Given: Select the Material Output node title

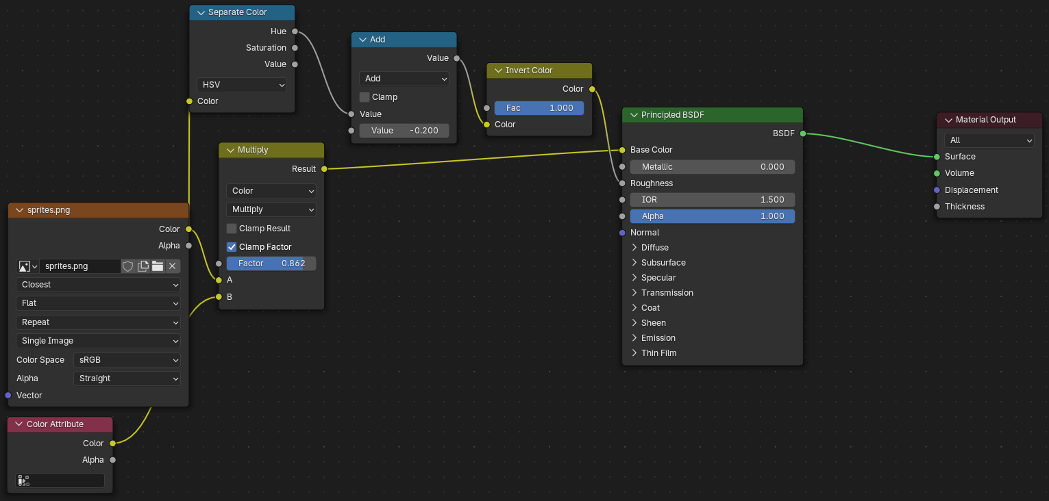Looking at the screenshot, I should (986, 120).
